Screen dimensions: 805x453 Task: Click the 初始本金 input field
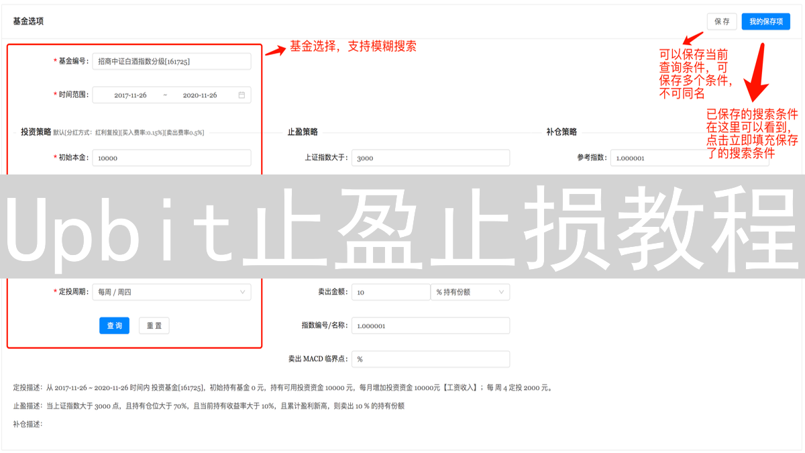[x=172, y=158]
